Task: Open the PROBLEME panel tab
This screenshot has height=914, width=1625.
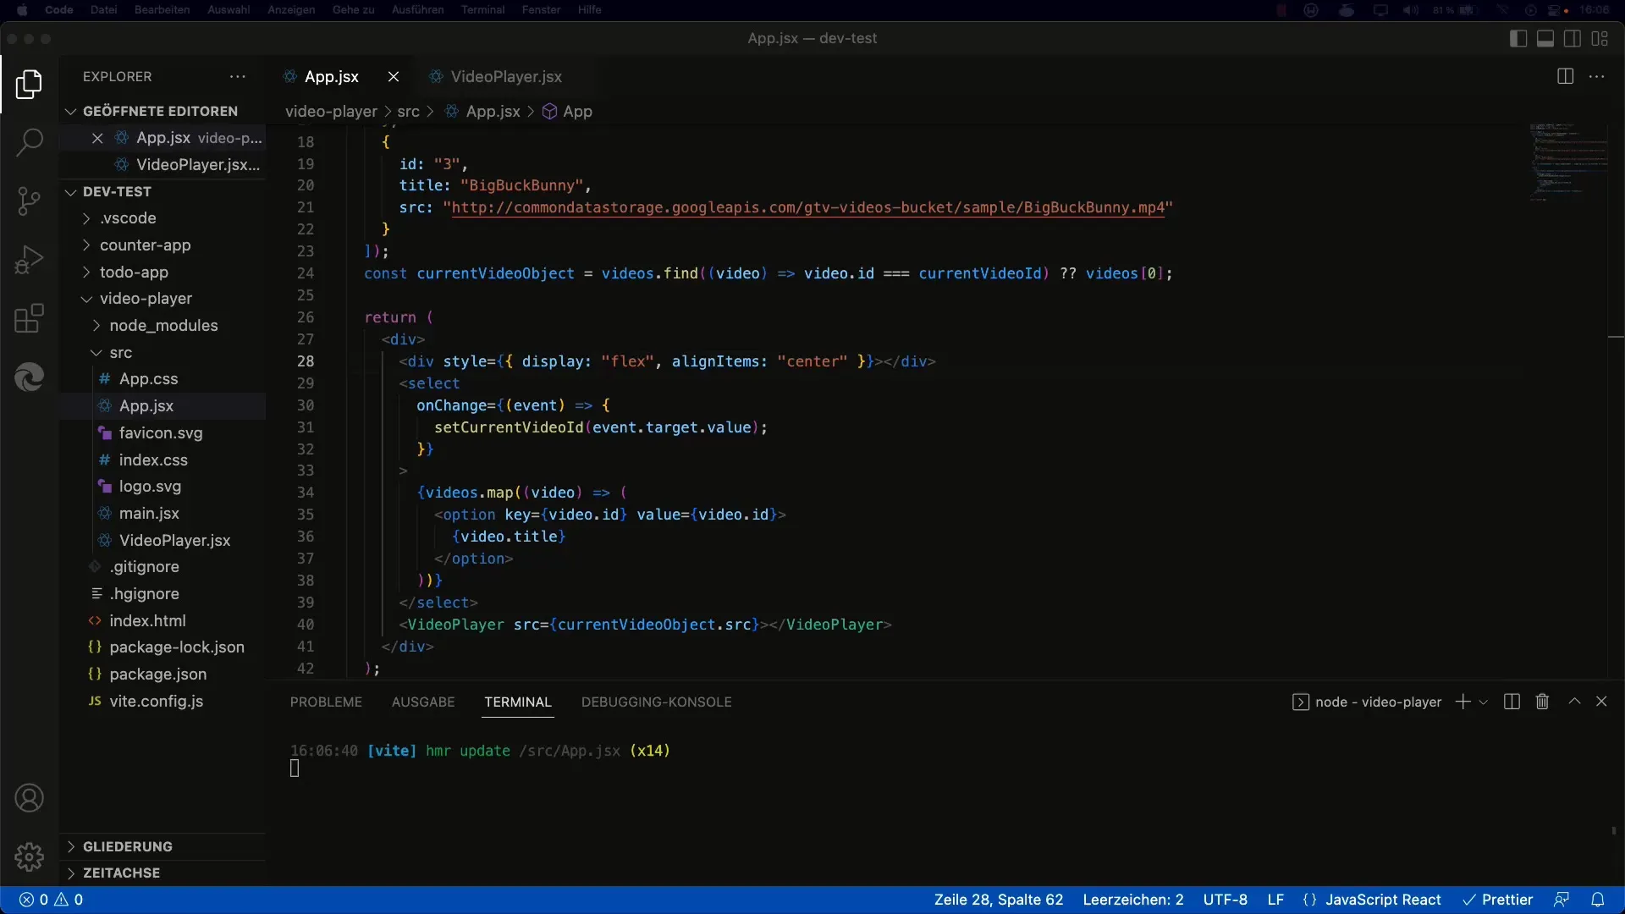Action: pos(326,702)
